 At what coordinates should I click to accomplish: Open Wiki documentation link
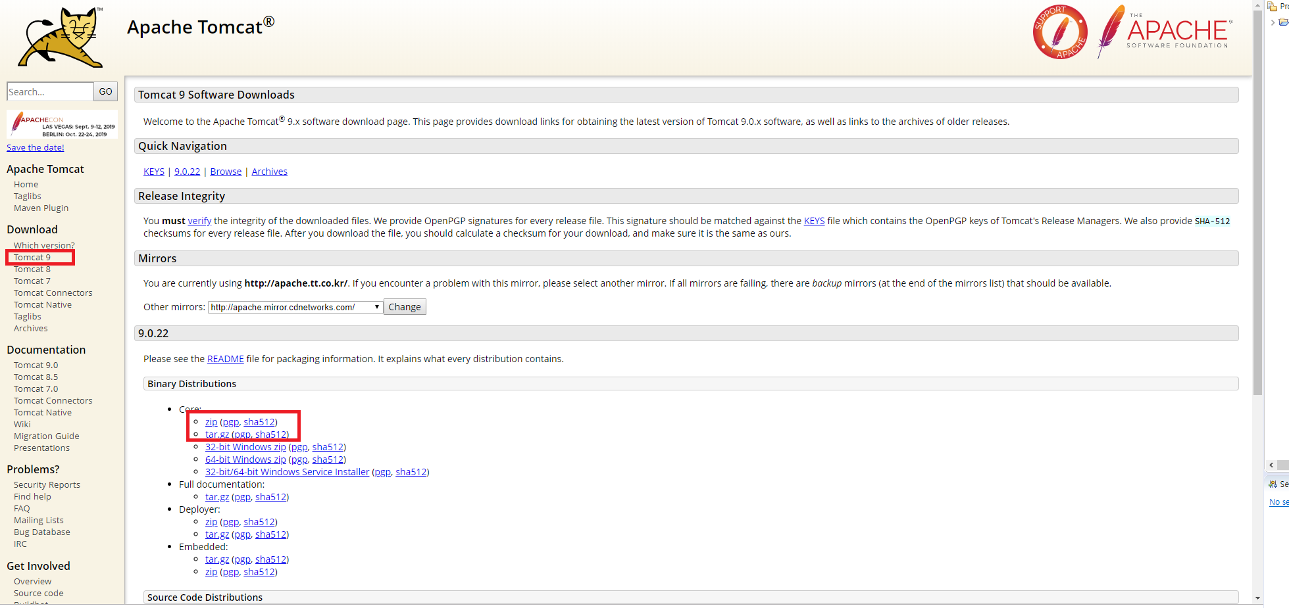(x=22, y=425)
